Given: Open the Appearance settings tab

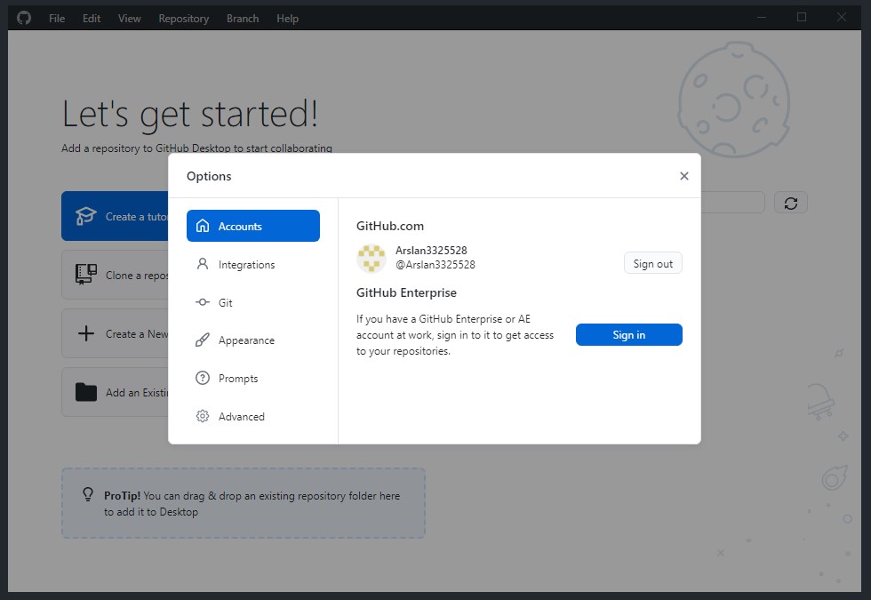Looking at the screenshot, I should tap(253, 340).
